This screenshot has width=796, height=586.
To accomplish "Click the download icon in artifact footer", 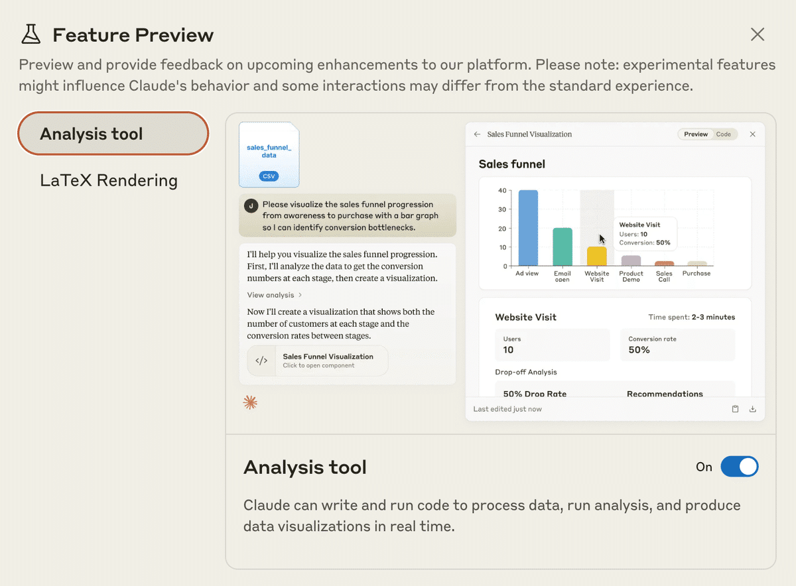I will pyautogui.click(x=752, y=409).
